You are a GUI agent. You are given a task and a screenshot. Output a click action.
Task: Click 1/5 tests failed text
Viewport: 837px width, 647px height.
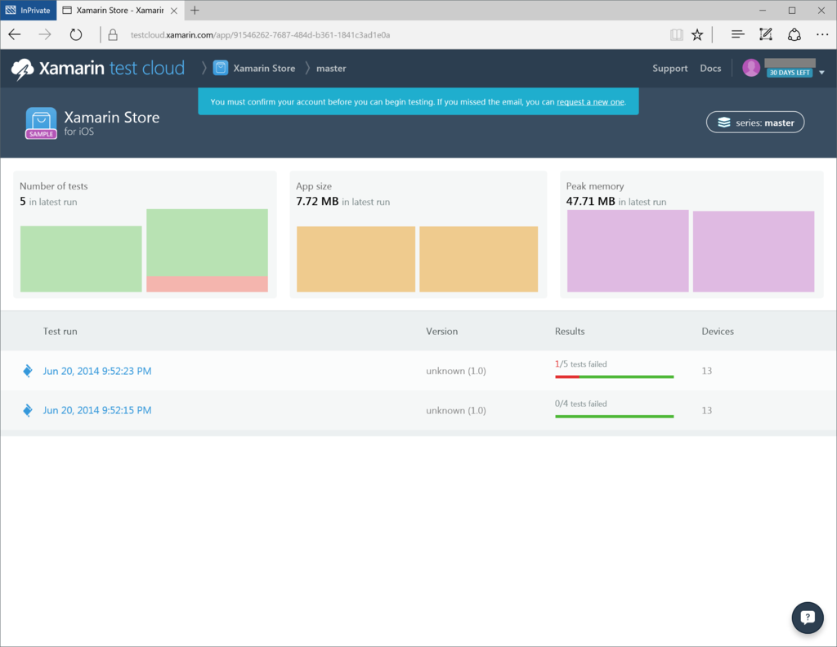pos(581,364)
